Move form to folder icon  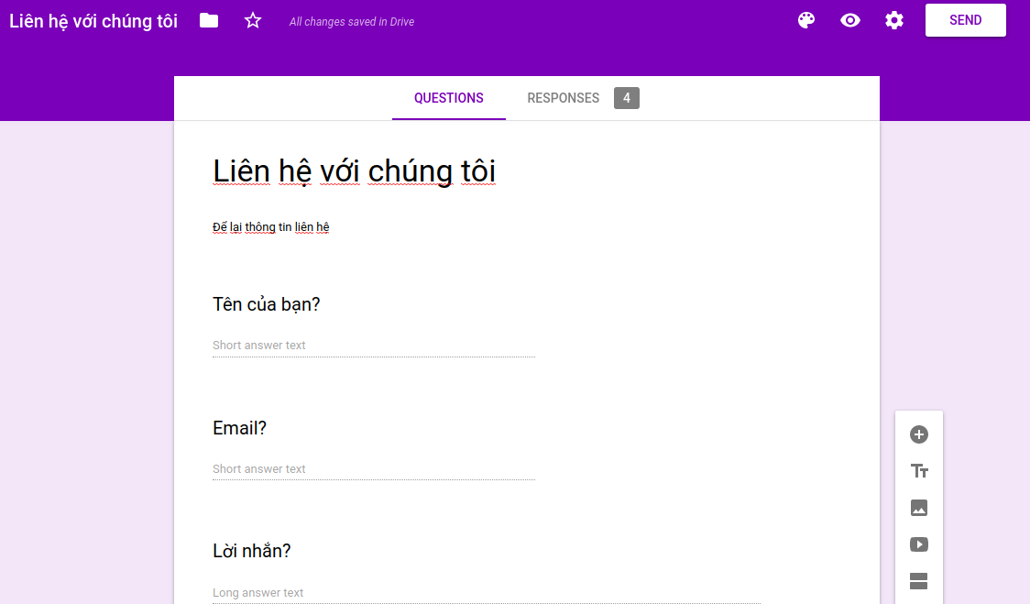point(209,20)
